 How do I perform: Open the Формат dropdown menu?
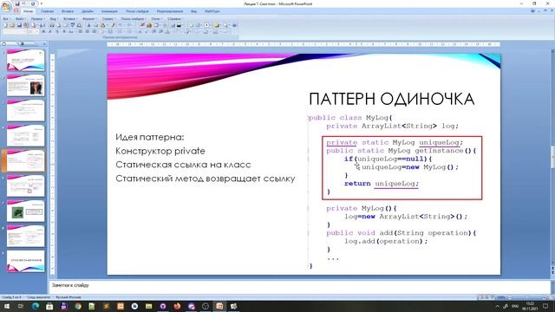(x=89, y=19)
